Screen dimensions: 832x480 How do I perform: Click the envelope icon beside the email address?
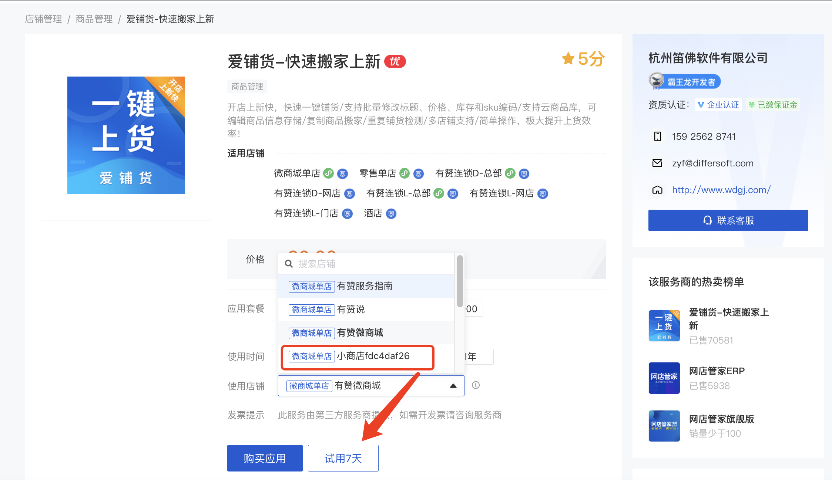[657, 163]
